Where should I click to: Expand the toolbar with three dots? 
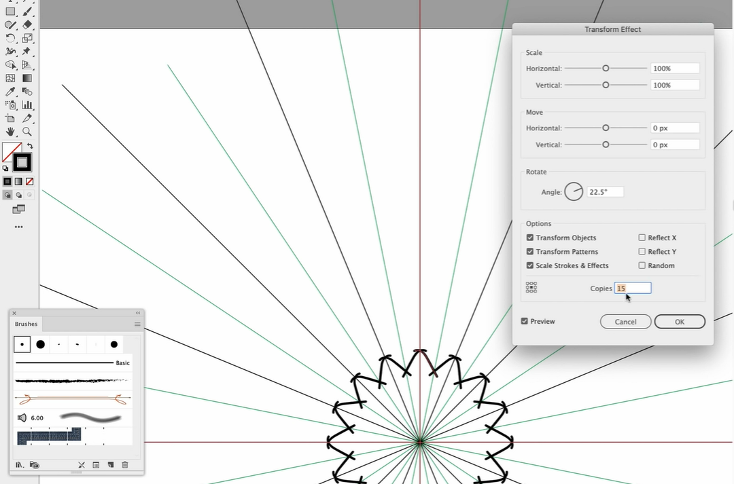pos(18,227)
